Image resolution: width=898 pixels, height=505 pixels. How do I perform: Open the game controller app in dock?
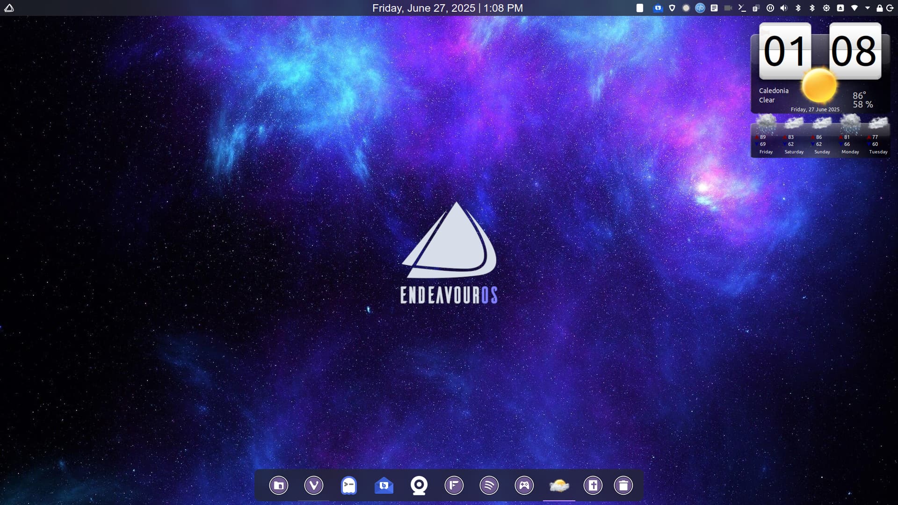(x=524, y=485)
